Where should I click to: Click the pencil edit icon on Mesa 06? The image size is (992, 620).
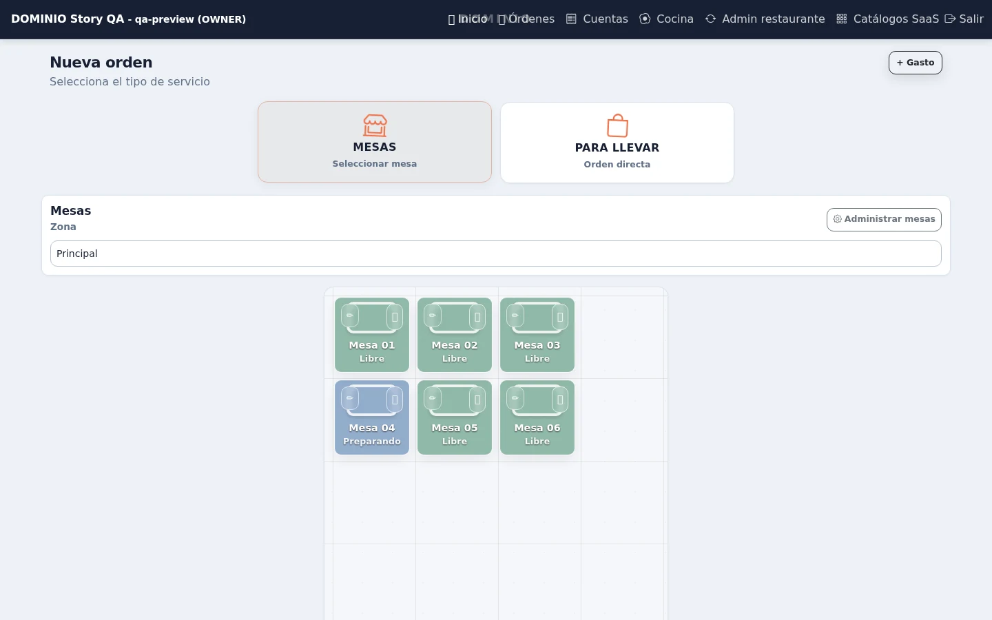515,398
